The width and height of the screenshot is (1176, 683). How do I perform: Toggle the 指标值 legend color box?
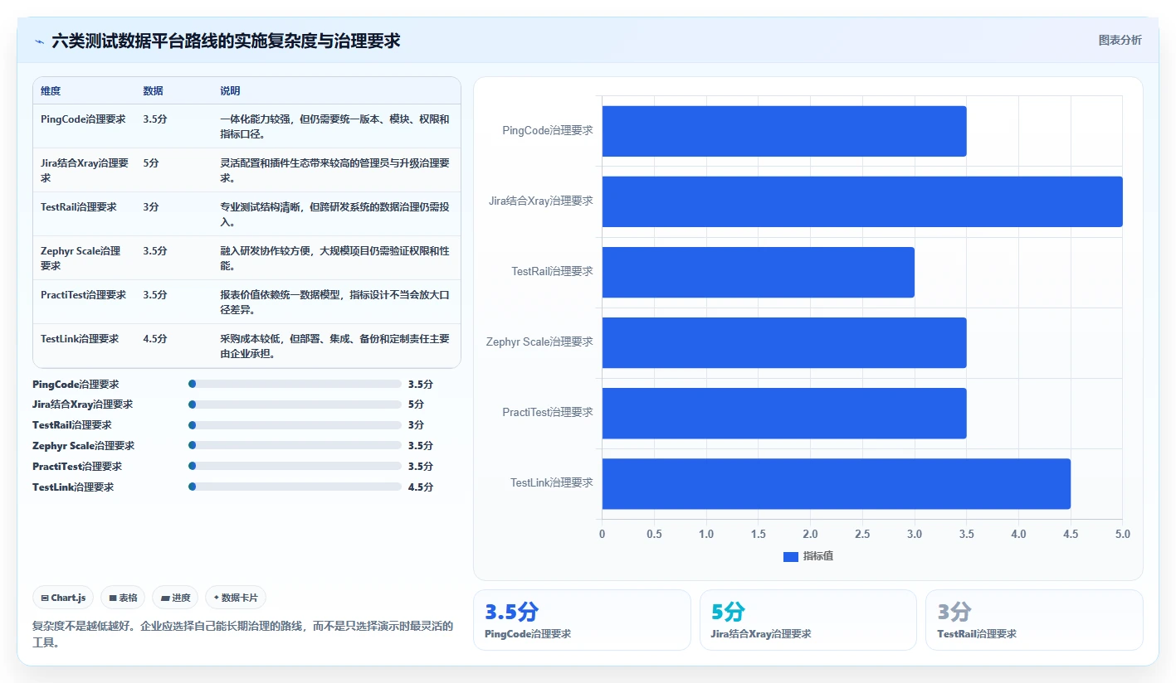tap(791, 556)
